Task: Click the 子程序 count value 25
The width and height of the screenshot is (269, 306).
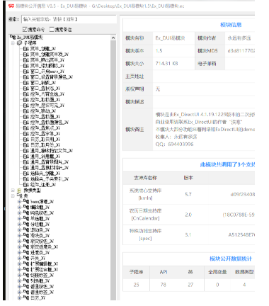Action: pyautogui.click(x=136, y=285)
